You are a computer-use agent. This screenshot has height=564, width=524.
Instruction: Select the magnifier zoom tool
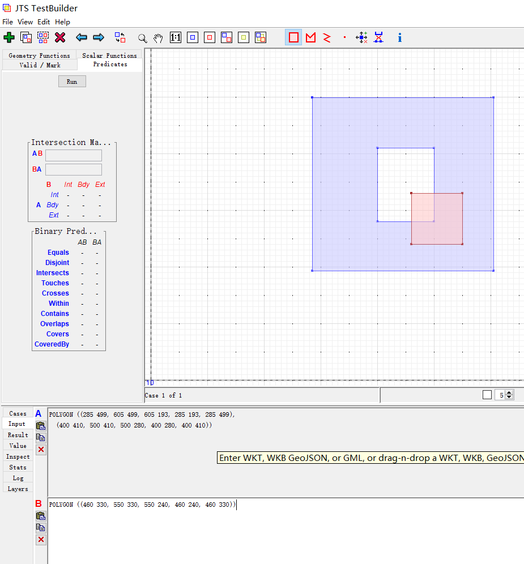(143, 38)
